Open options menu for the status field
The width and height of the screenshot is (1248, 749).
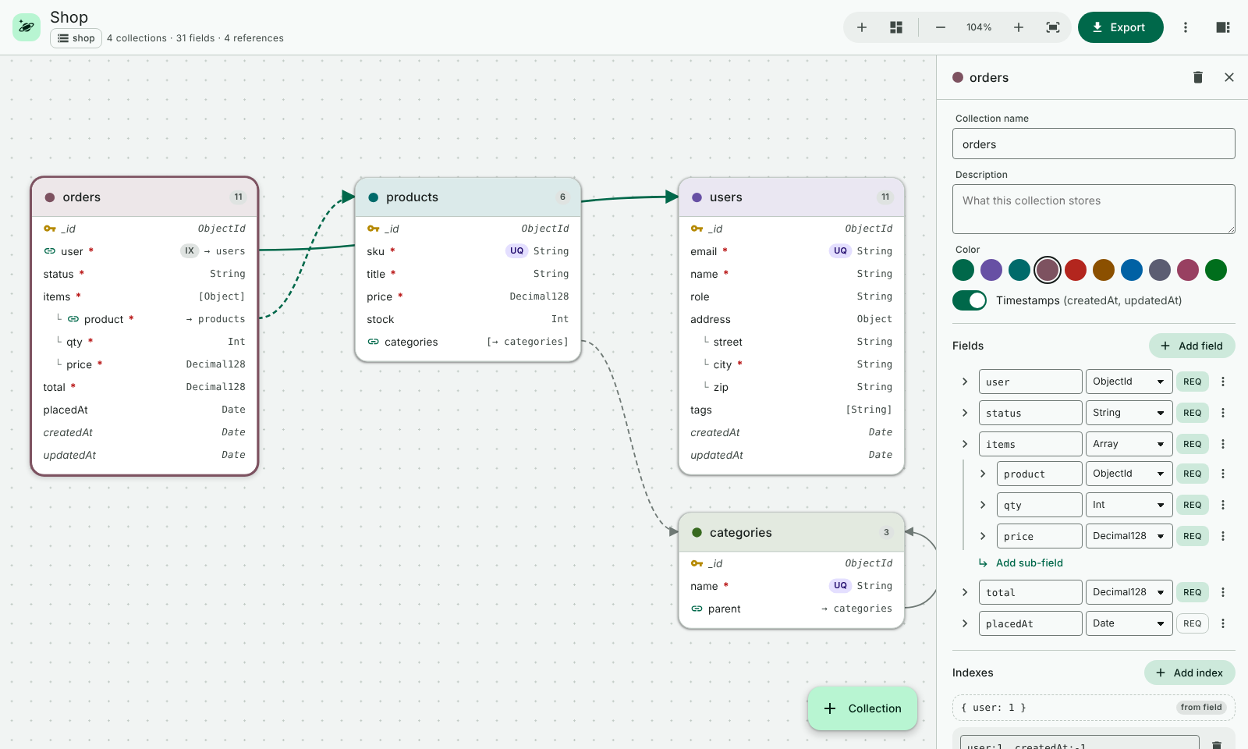1223,413
